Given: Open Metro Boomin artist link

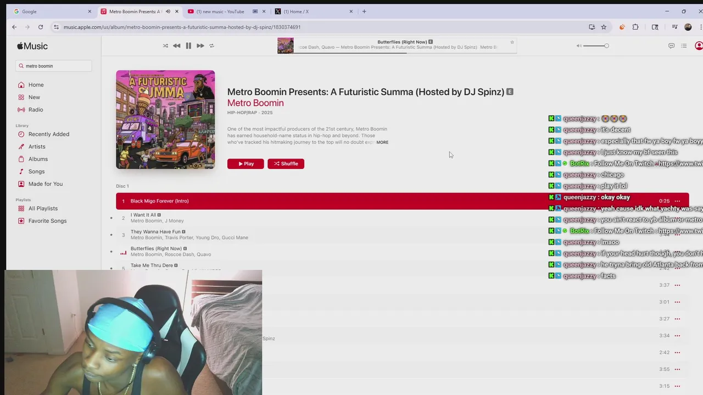Looking at the screenshot, I should [255, 103].
